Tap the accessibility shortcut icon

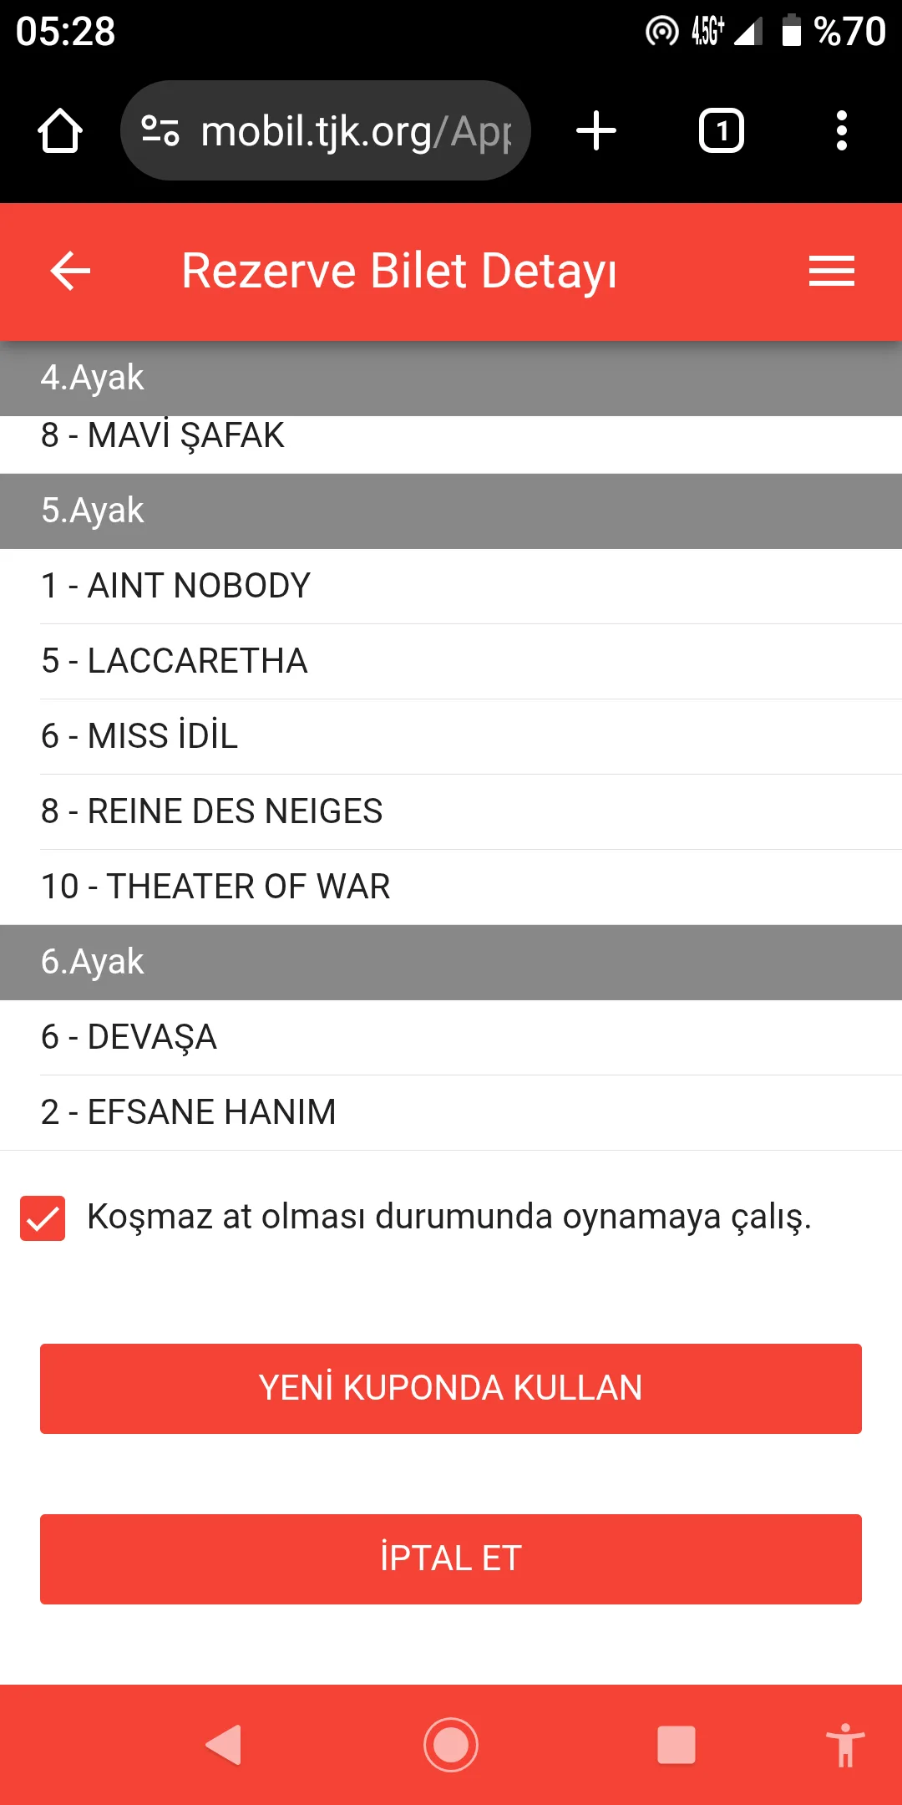[x=845, y=1745]
